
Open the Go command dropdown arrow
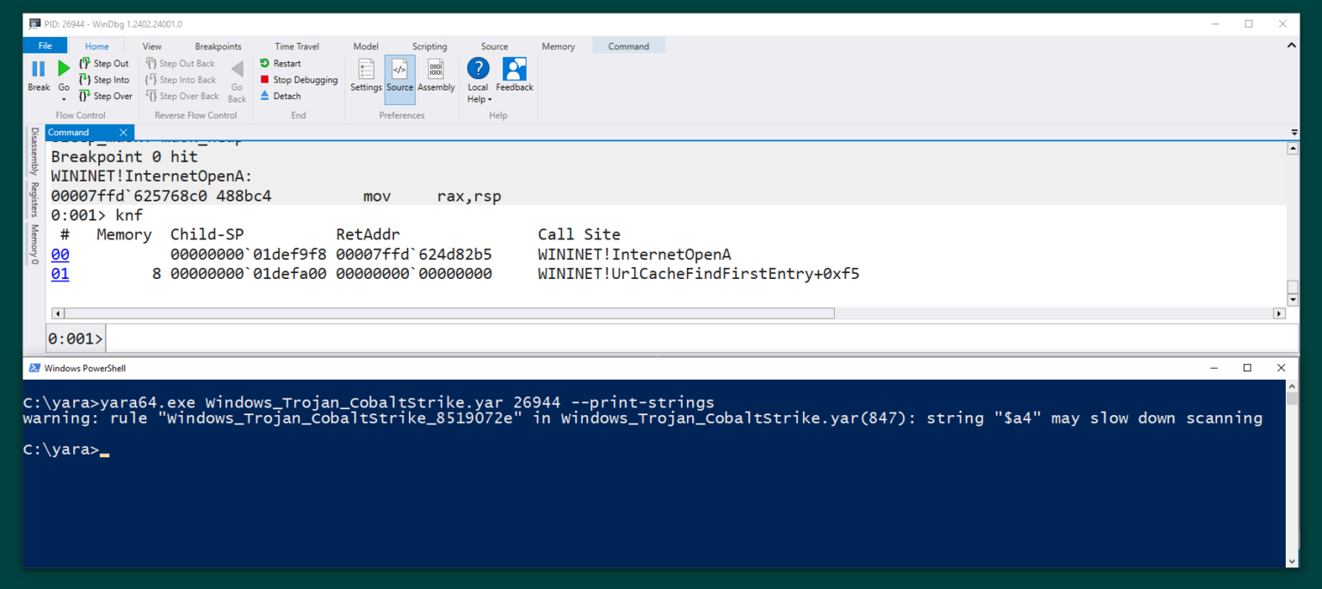click(x=64, y=99)
